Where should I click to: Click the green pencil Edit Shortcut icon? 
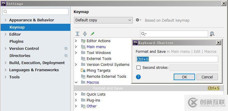(92, 34)
